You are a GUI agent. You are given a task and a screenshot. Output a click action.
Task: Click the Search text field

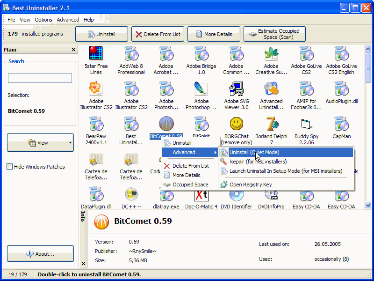40,78
